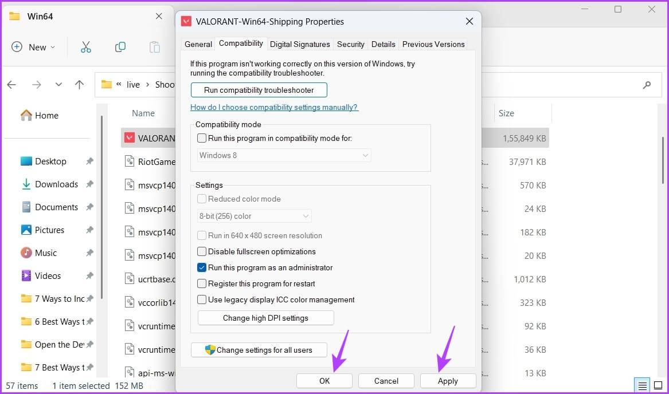The image size is (669, 394).
Task: Select Home in the navigation pane
Action: coord(39,115)
